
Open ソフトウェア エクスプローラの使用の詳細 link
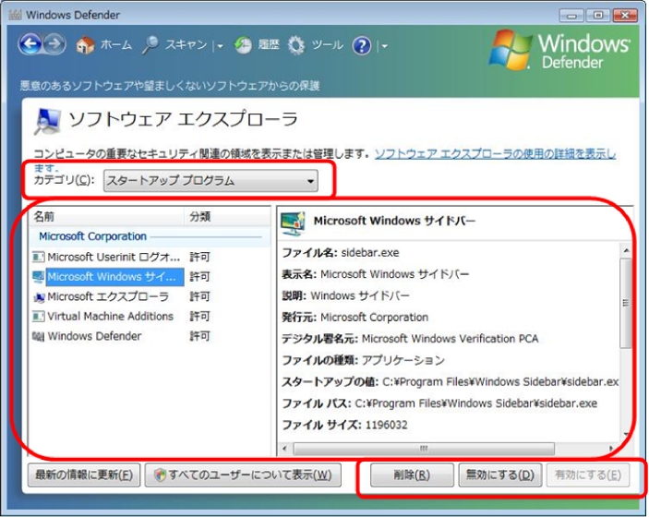coord(494,153)
